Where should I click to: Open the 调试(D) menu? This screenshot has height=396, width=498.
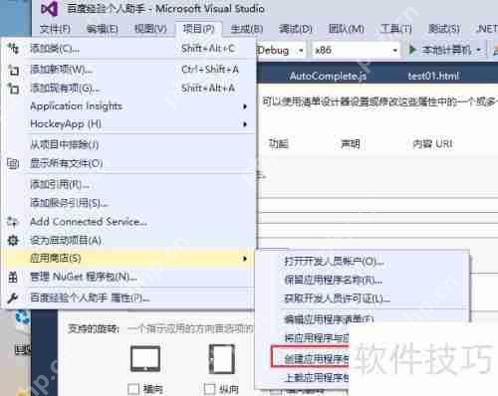(x=296, y=29)
